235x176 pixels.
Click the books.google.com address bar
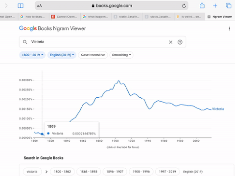(x=112, y=6)
